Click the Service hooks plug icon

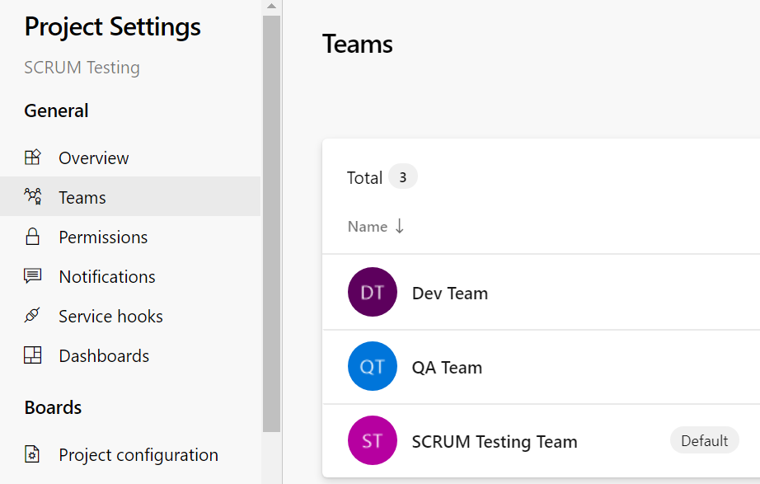pyautogui.click(x=32, y=315)
